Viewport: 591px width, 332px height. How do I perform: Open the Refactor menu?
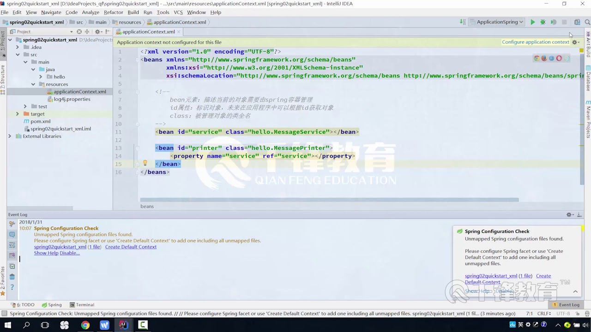click(x=114, y=12)
